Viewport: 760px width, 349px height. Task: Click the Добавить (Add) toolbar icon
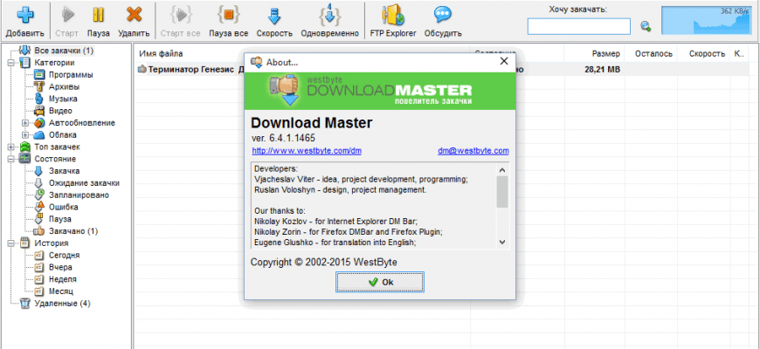tap(25, 15)
